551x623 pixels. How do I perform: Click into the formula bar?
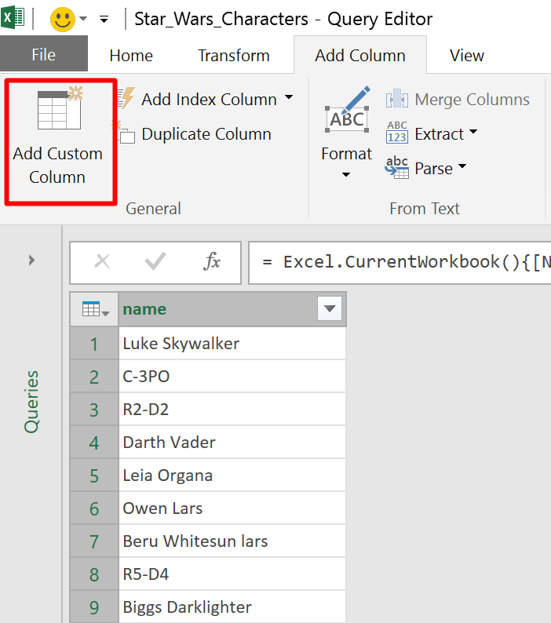click(x=400, y=262)
